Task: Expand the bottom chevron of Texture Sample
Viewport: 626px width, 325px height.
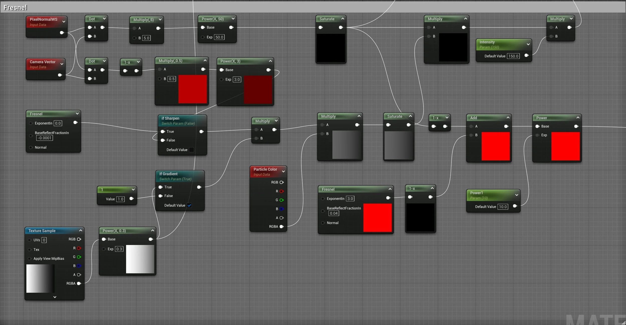Action: pyautogui.click(x=55, y=297)
